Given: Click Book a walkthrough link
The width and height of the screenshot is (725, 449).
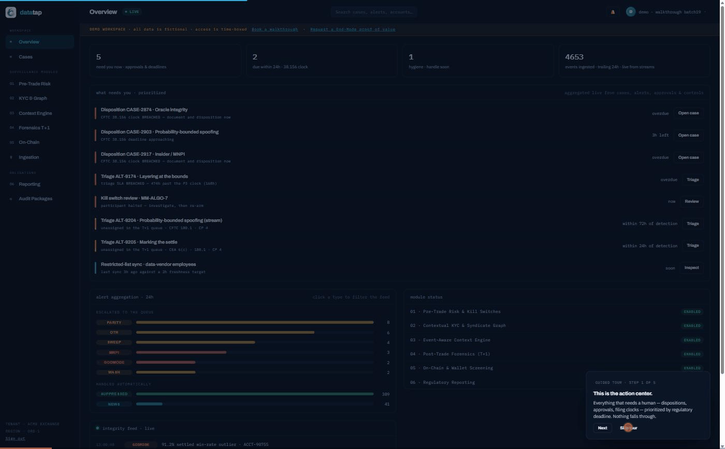Looking at the screenshot, I should click(275, 29).
